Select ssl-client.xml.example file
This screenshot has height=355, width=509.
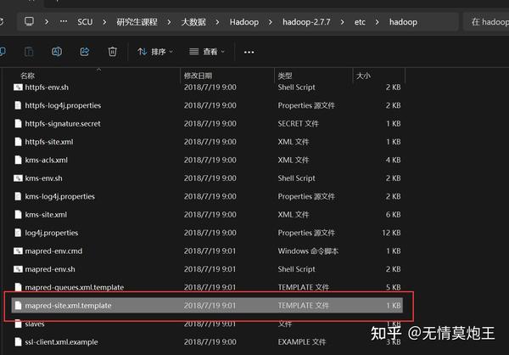[x=207, y=342]
